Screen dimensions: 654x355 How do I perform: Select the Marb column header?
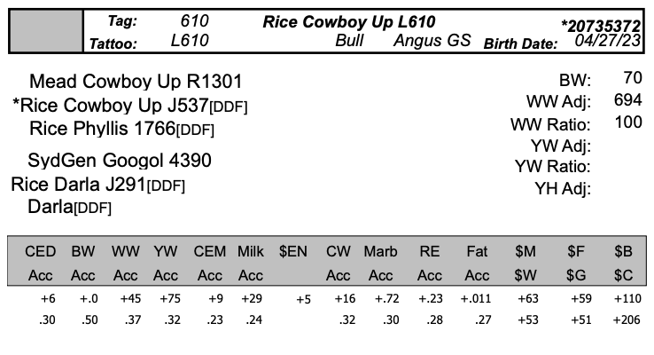tap(381, 251)
